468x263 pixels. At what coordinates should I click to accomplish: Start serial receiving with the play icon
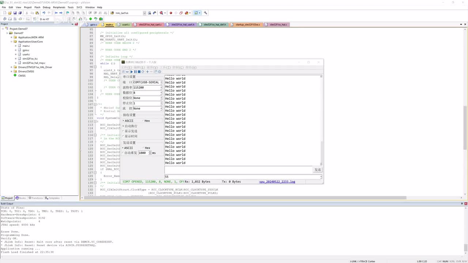pos(132,72)
